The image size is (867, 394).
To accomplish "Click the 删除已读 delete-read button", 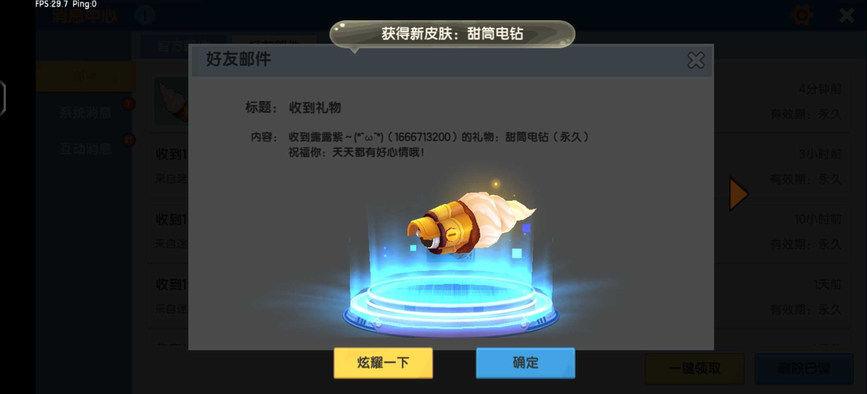I will pos(804,368).
